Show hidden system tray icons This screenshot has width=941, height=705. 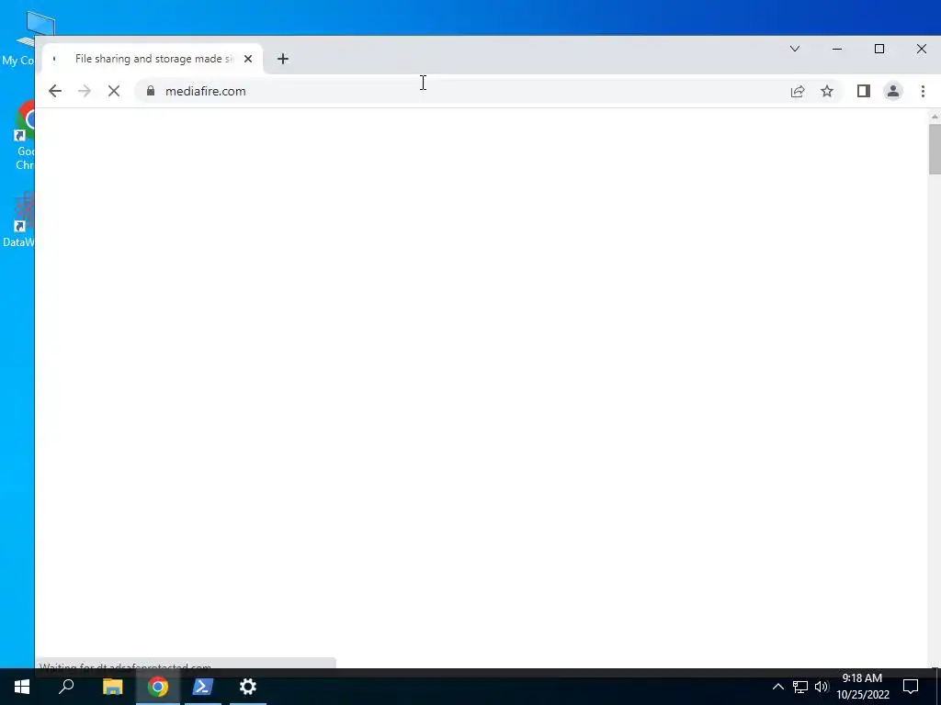tap(777, 687)
